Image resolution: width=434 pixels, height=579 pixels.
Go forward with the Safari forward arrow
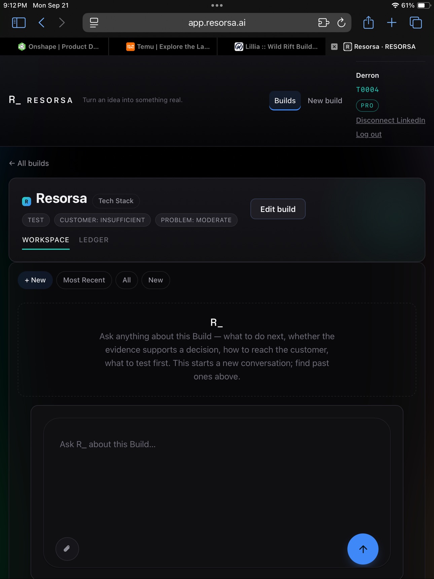click(62, 23)
